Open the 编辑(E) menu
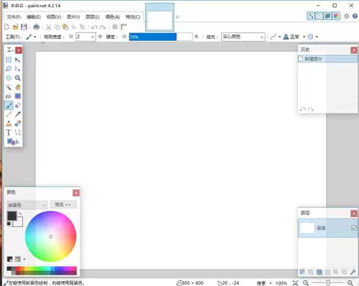 pos(33,17)
